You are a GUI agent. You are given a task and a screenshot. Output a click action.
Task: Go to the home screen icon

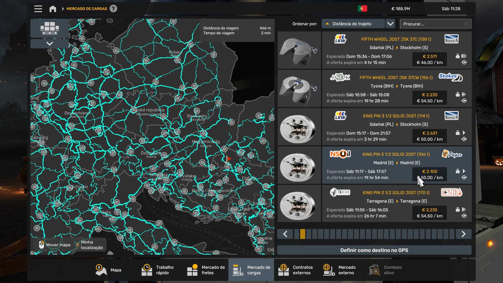pos(53,9)
